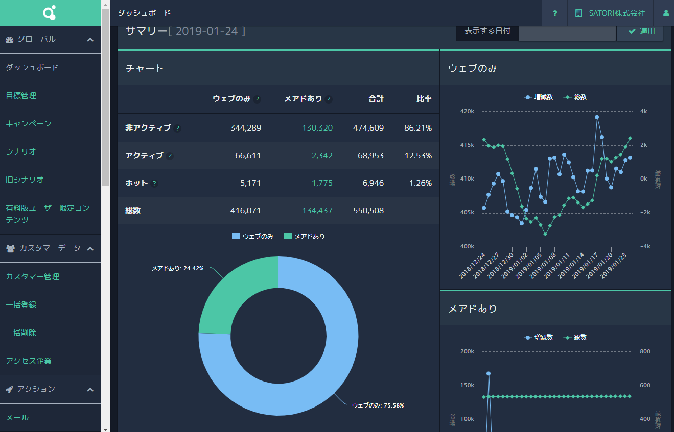Click the 2,342 アクティブ メアドあり link

click(323, 155)
